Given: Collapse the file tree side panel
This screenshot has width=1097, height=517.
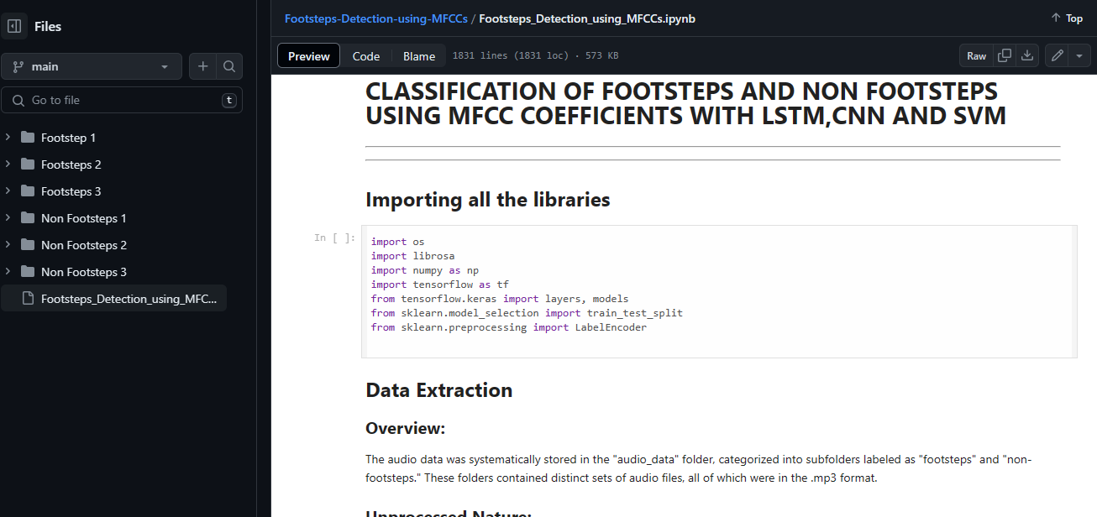Looking at the screenshot, I should pos(14,26).
